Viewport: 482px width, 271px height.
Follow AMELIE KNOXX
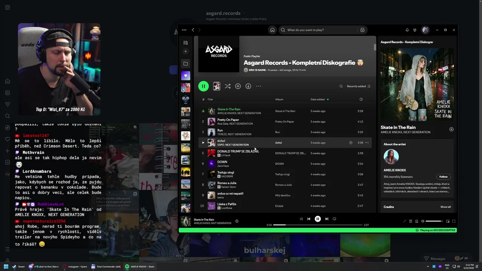coord(443,177)
